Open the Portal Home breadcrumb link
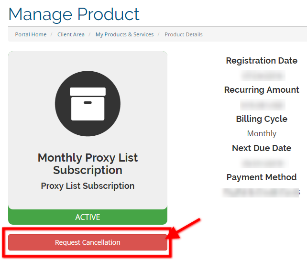Screen dimensions: 307x262 pos(31,34)
